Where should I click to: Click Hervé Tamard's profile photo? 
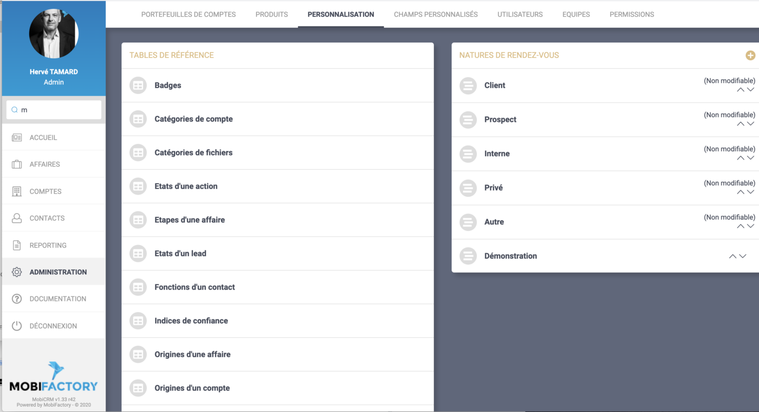coord(53,34)
